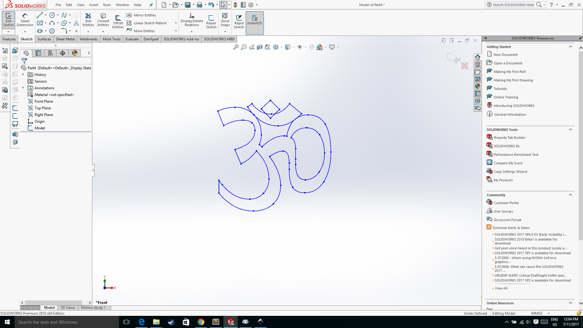This screenshot has height=328, width=583.
Task: Open the PropertyManager tab
Action: (x=38, y=53)
